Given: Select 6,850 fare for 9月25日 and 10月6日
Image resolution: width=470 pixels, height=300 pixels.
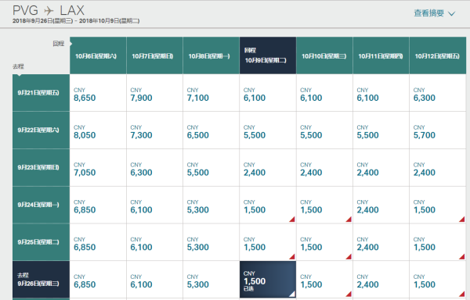Looking at the screenshot, I should [x=98, y=242].
